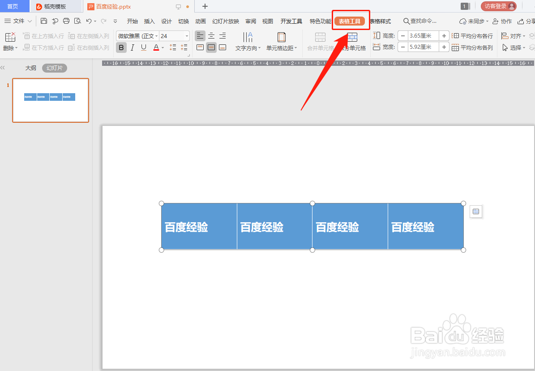Insert column to the left (在左侧插入列)
Image resolution: width=535 pixels, height=371 pixels.
(88, 36)
